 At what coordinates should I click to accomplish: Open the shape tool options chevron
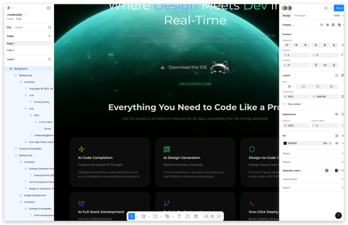coord(161,217)
